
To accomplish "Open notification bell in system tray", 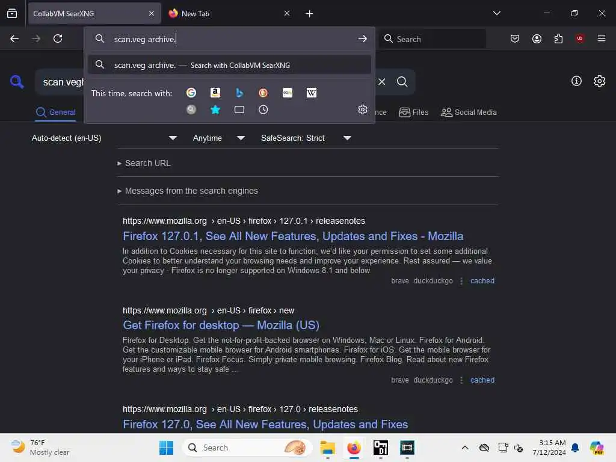I will pos(575,448).
